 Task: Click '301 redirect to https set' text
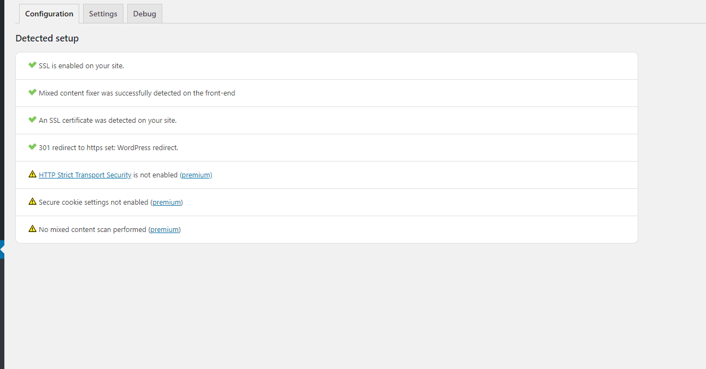tap(108, 148)
